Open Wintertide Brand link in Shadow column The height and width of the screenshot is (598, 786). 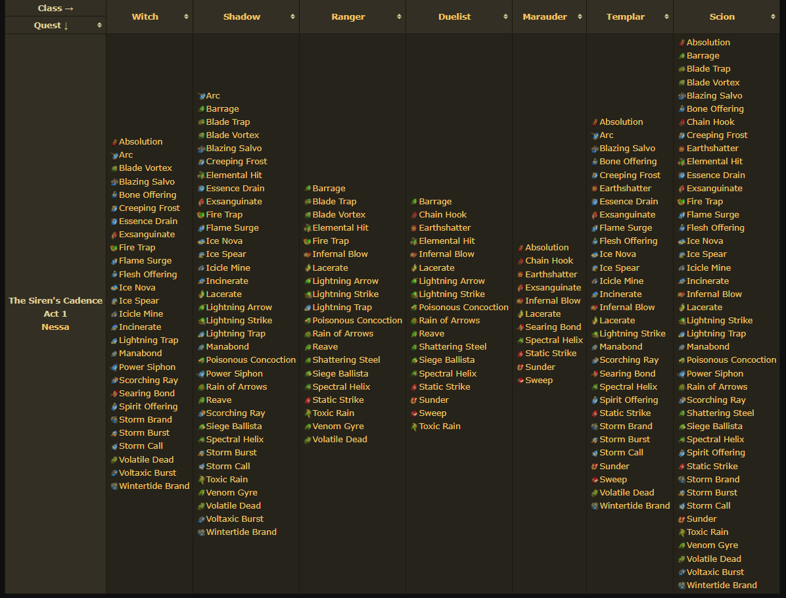click(241, 532)
